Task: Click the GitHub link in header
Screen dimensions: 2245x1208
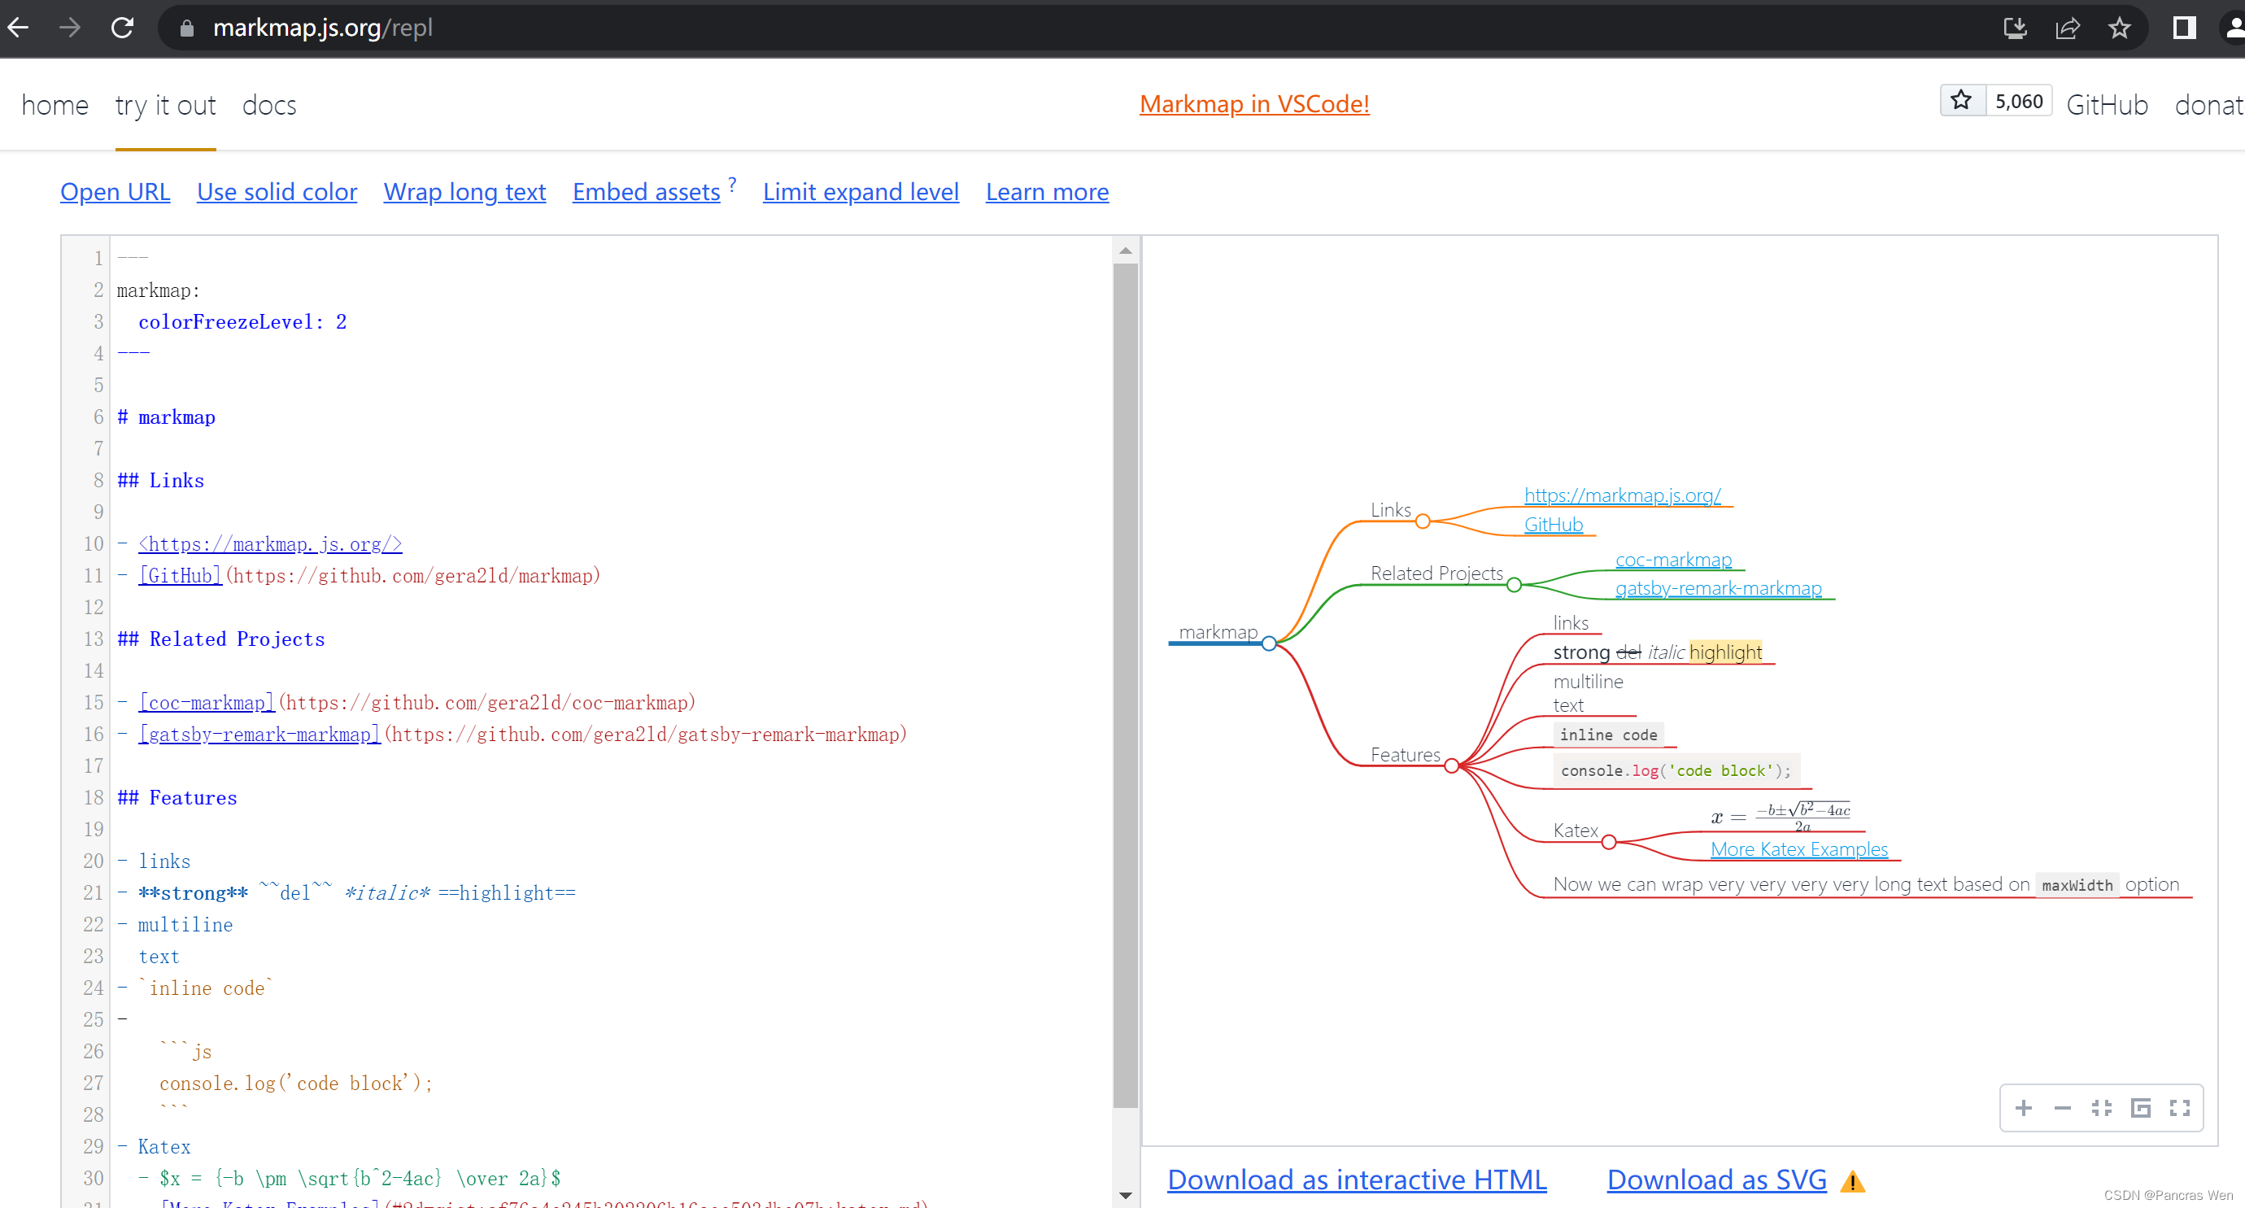Action: tap(2107, 104)
